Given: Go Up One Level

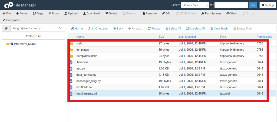Looking at the screenshot, I should [98, 29].
